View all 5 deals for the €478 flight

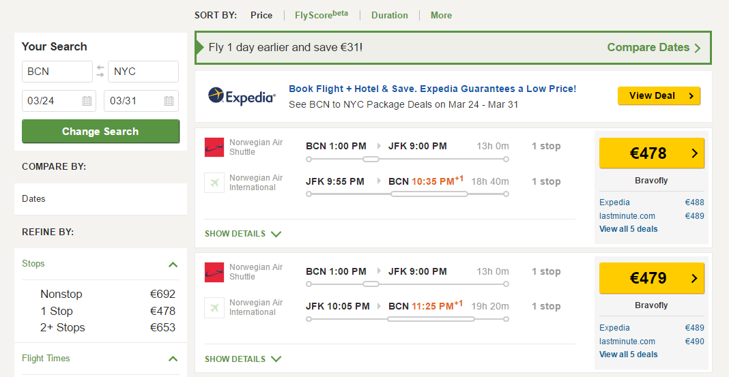[x=629, y=229]
